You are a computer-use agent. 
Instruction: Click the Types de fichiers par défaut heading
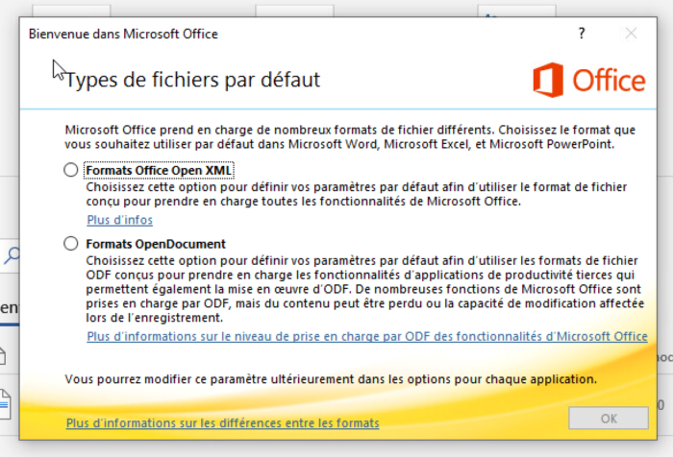pos(192,80)
